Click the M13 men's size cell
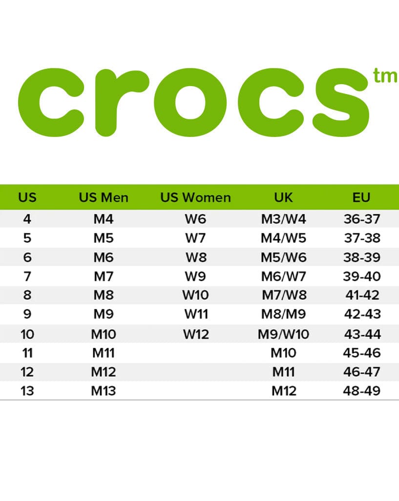399x501 pixels. click(104, 391)
